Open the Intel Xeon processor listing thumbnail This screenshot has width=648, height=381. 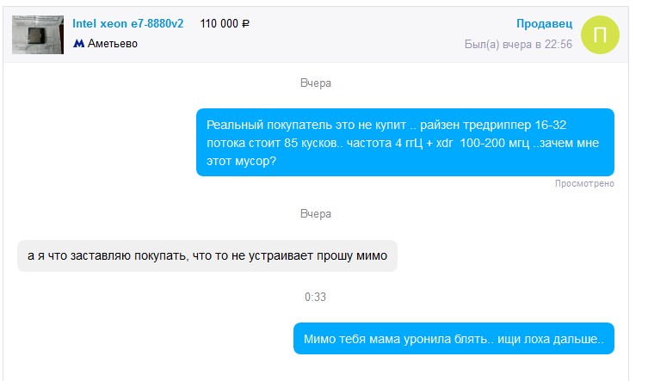click(38, 34)
